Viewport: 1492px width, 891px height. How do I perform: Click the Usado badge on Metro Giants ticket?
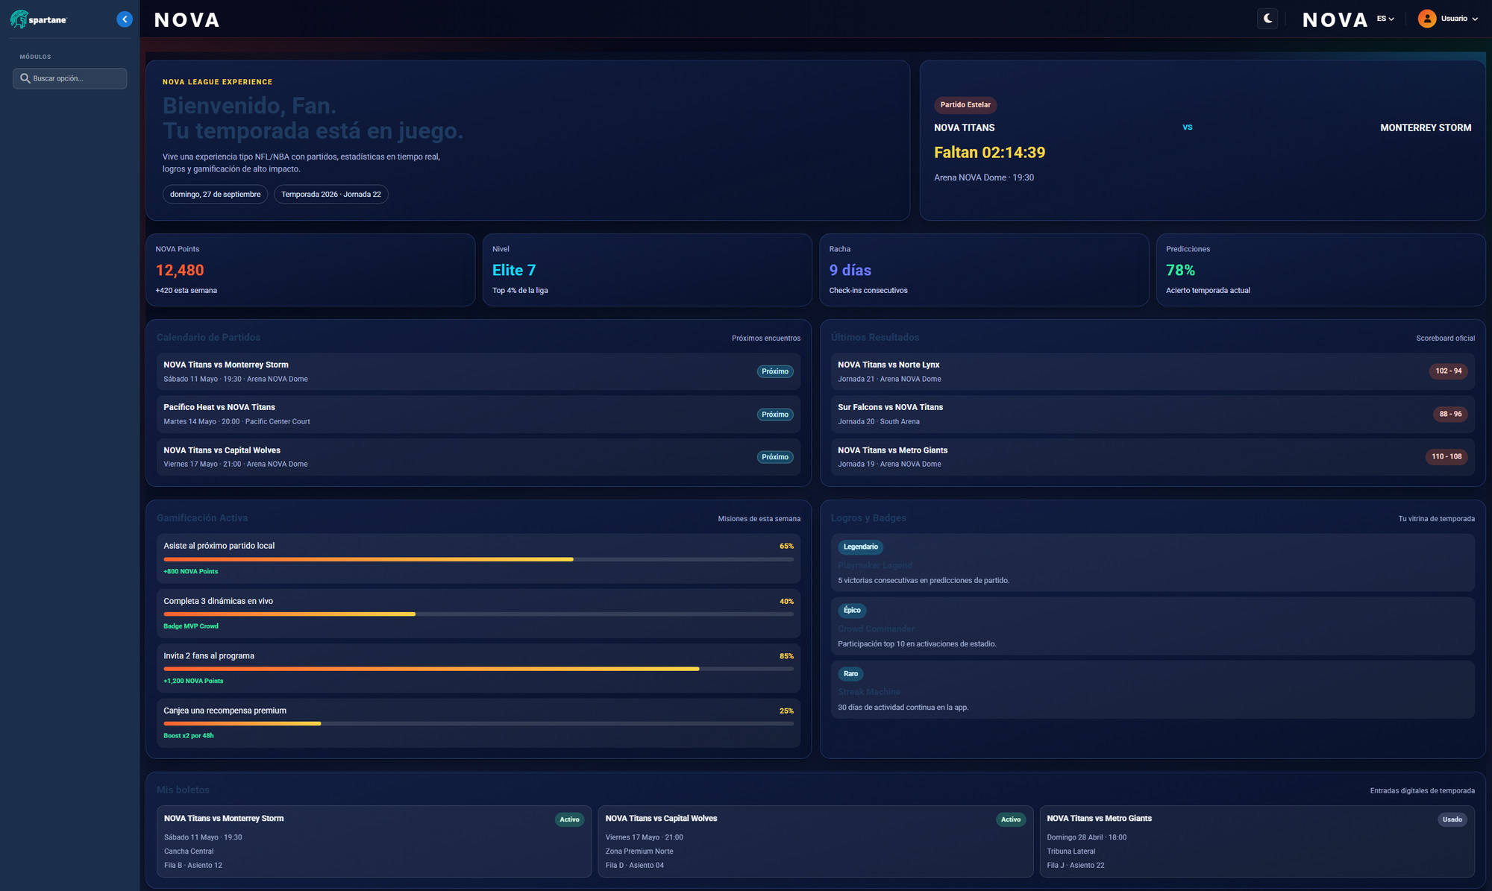(1452, 819)
